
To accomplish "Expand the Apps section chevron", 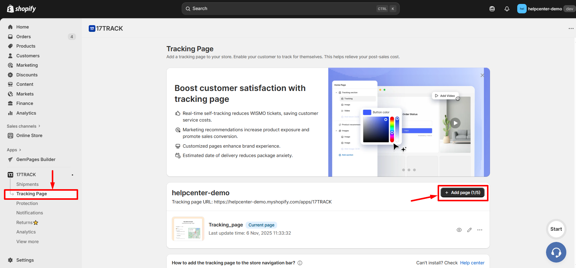I will pyautogui.click(x=20, y=150).
